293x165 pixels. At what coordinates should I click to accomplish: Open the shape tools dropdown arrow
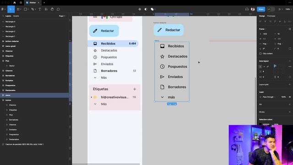tap(28, 9)
